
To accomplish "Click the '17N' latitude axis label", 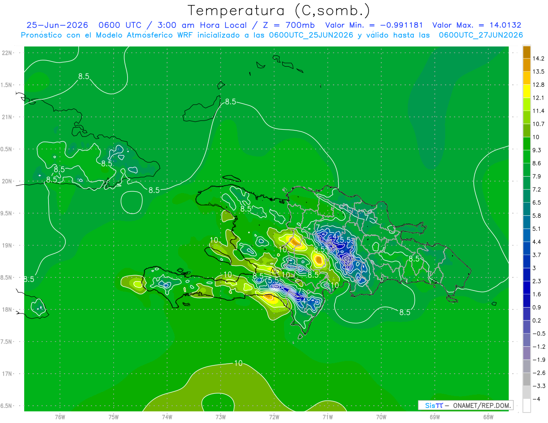I will (x=7, y=374).
